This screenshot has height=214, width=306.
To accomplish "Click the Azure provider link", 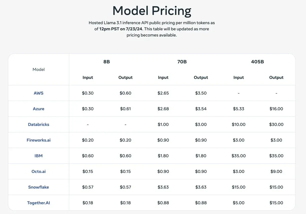I will pyautogui.click(x=39, y=109).
